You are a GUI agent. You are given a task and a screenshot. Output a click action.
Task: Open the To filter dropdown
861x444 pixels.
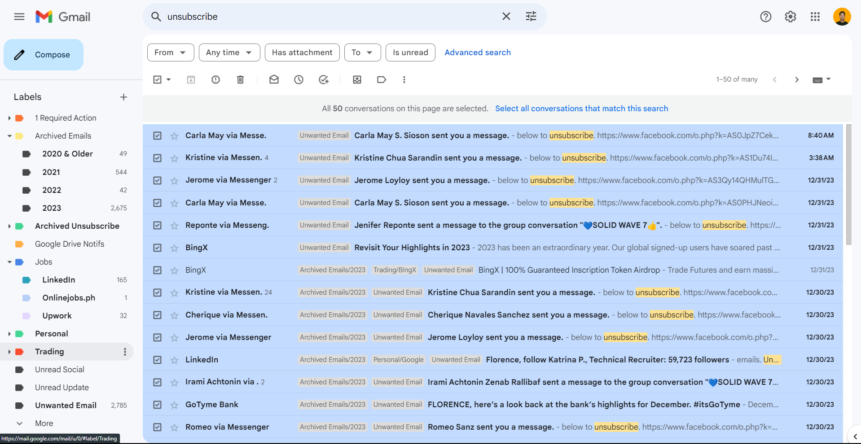pos(363,52)
